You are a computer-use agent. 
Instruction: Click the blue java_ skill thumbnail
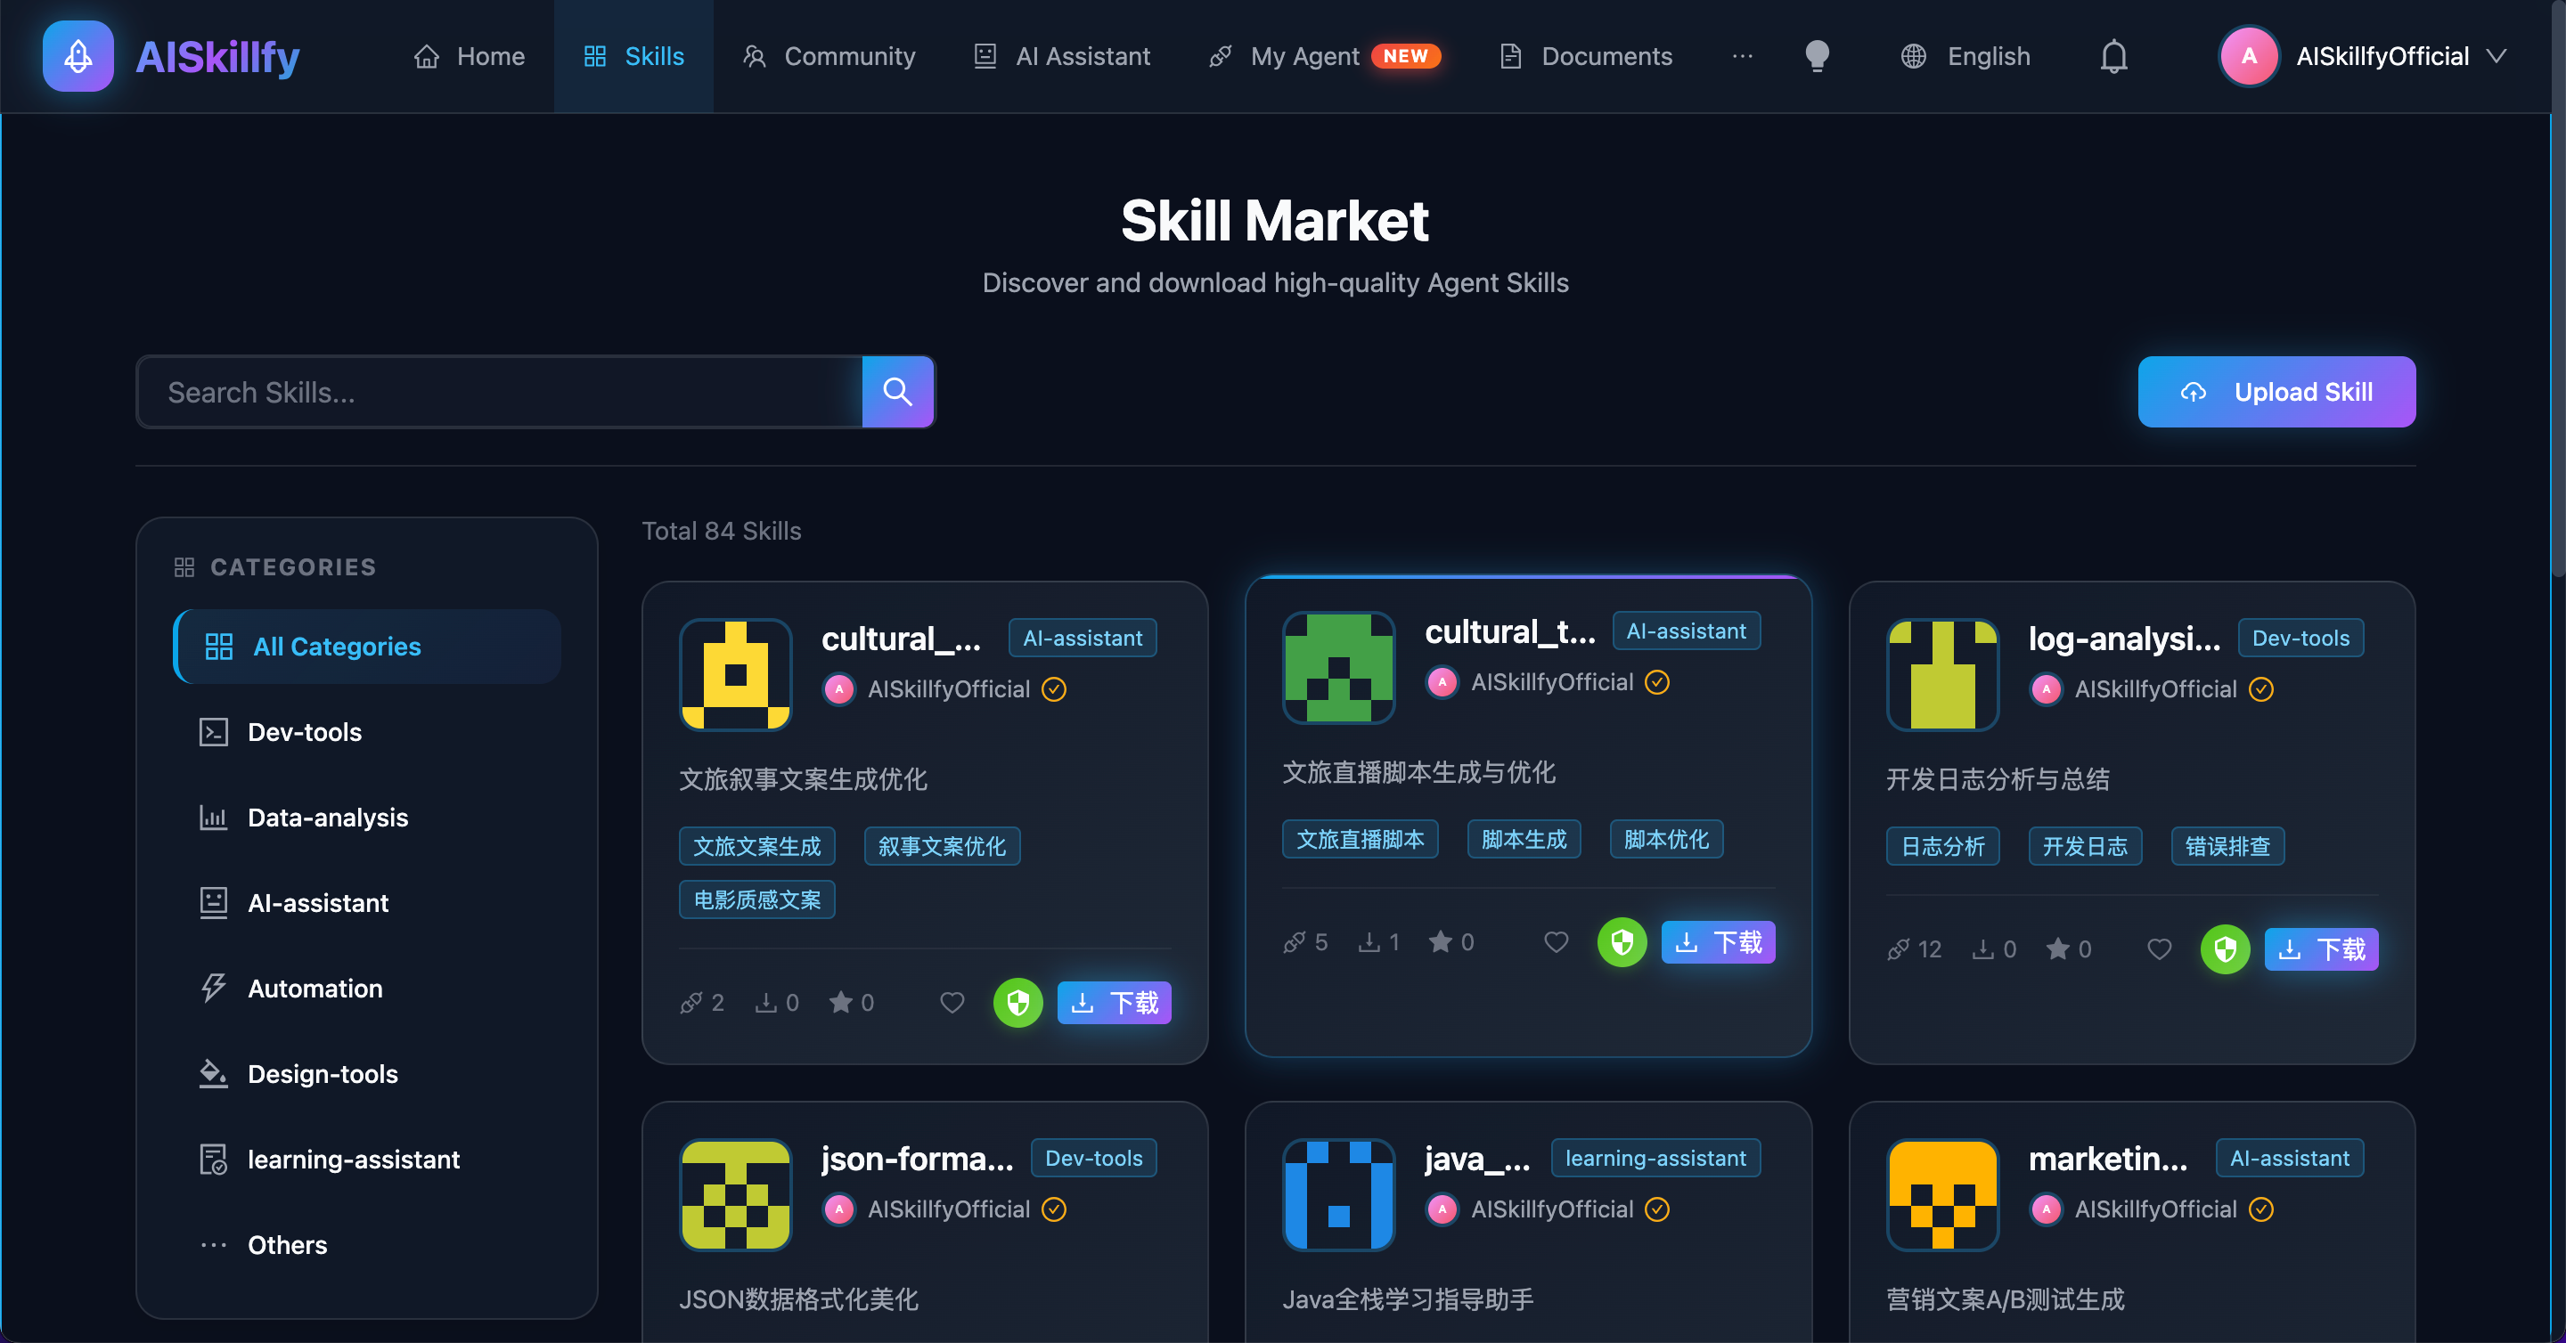[1339, 1194]
